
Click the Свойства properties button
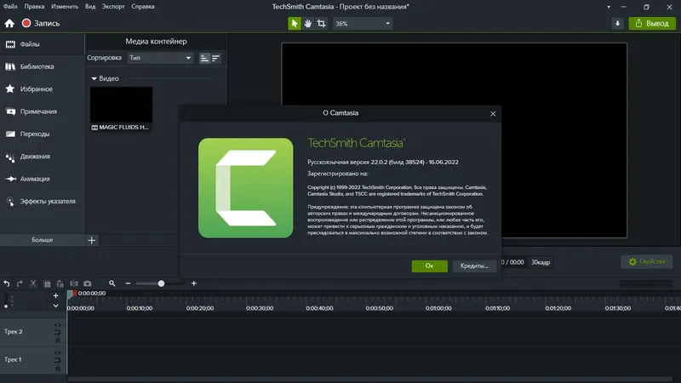pyautogui.click(x=647, y=261)
